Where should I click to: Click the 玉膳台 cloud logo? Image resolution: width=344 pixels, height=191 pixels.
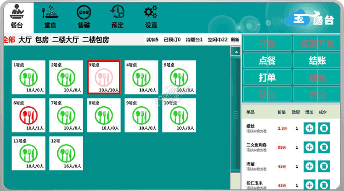coord(309,18)
